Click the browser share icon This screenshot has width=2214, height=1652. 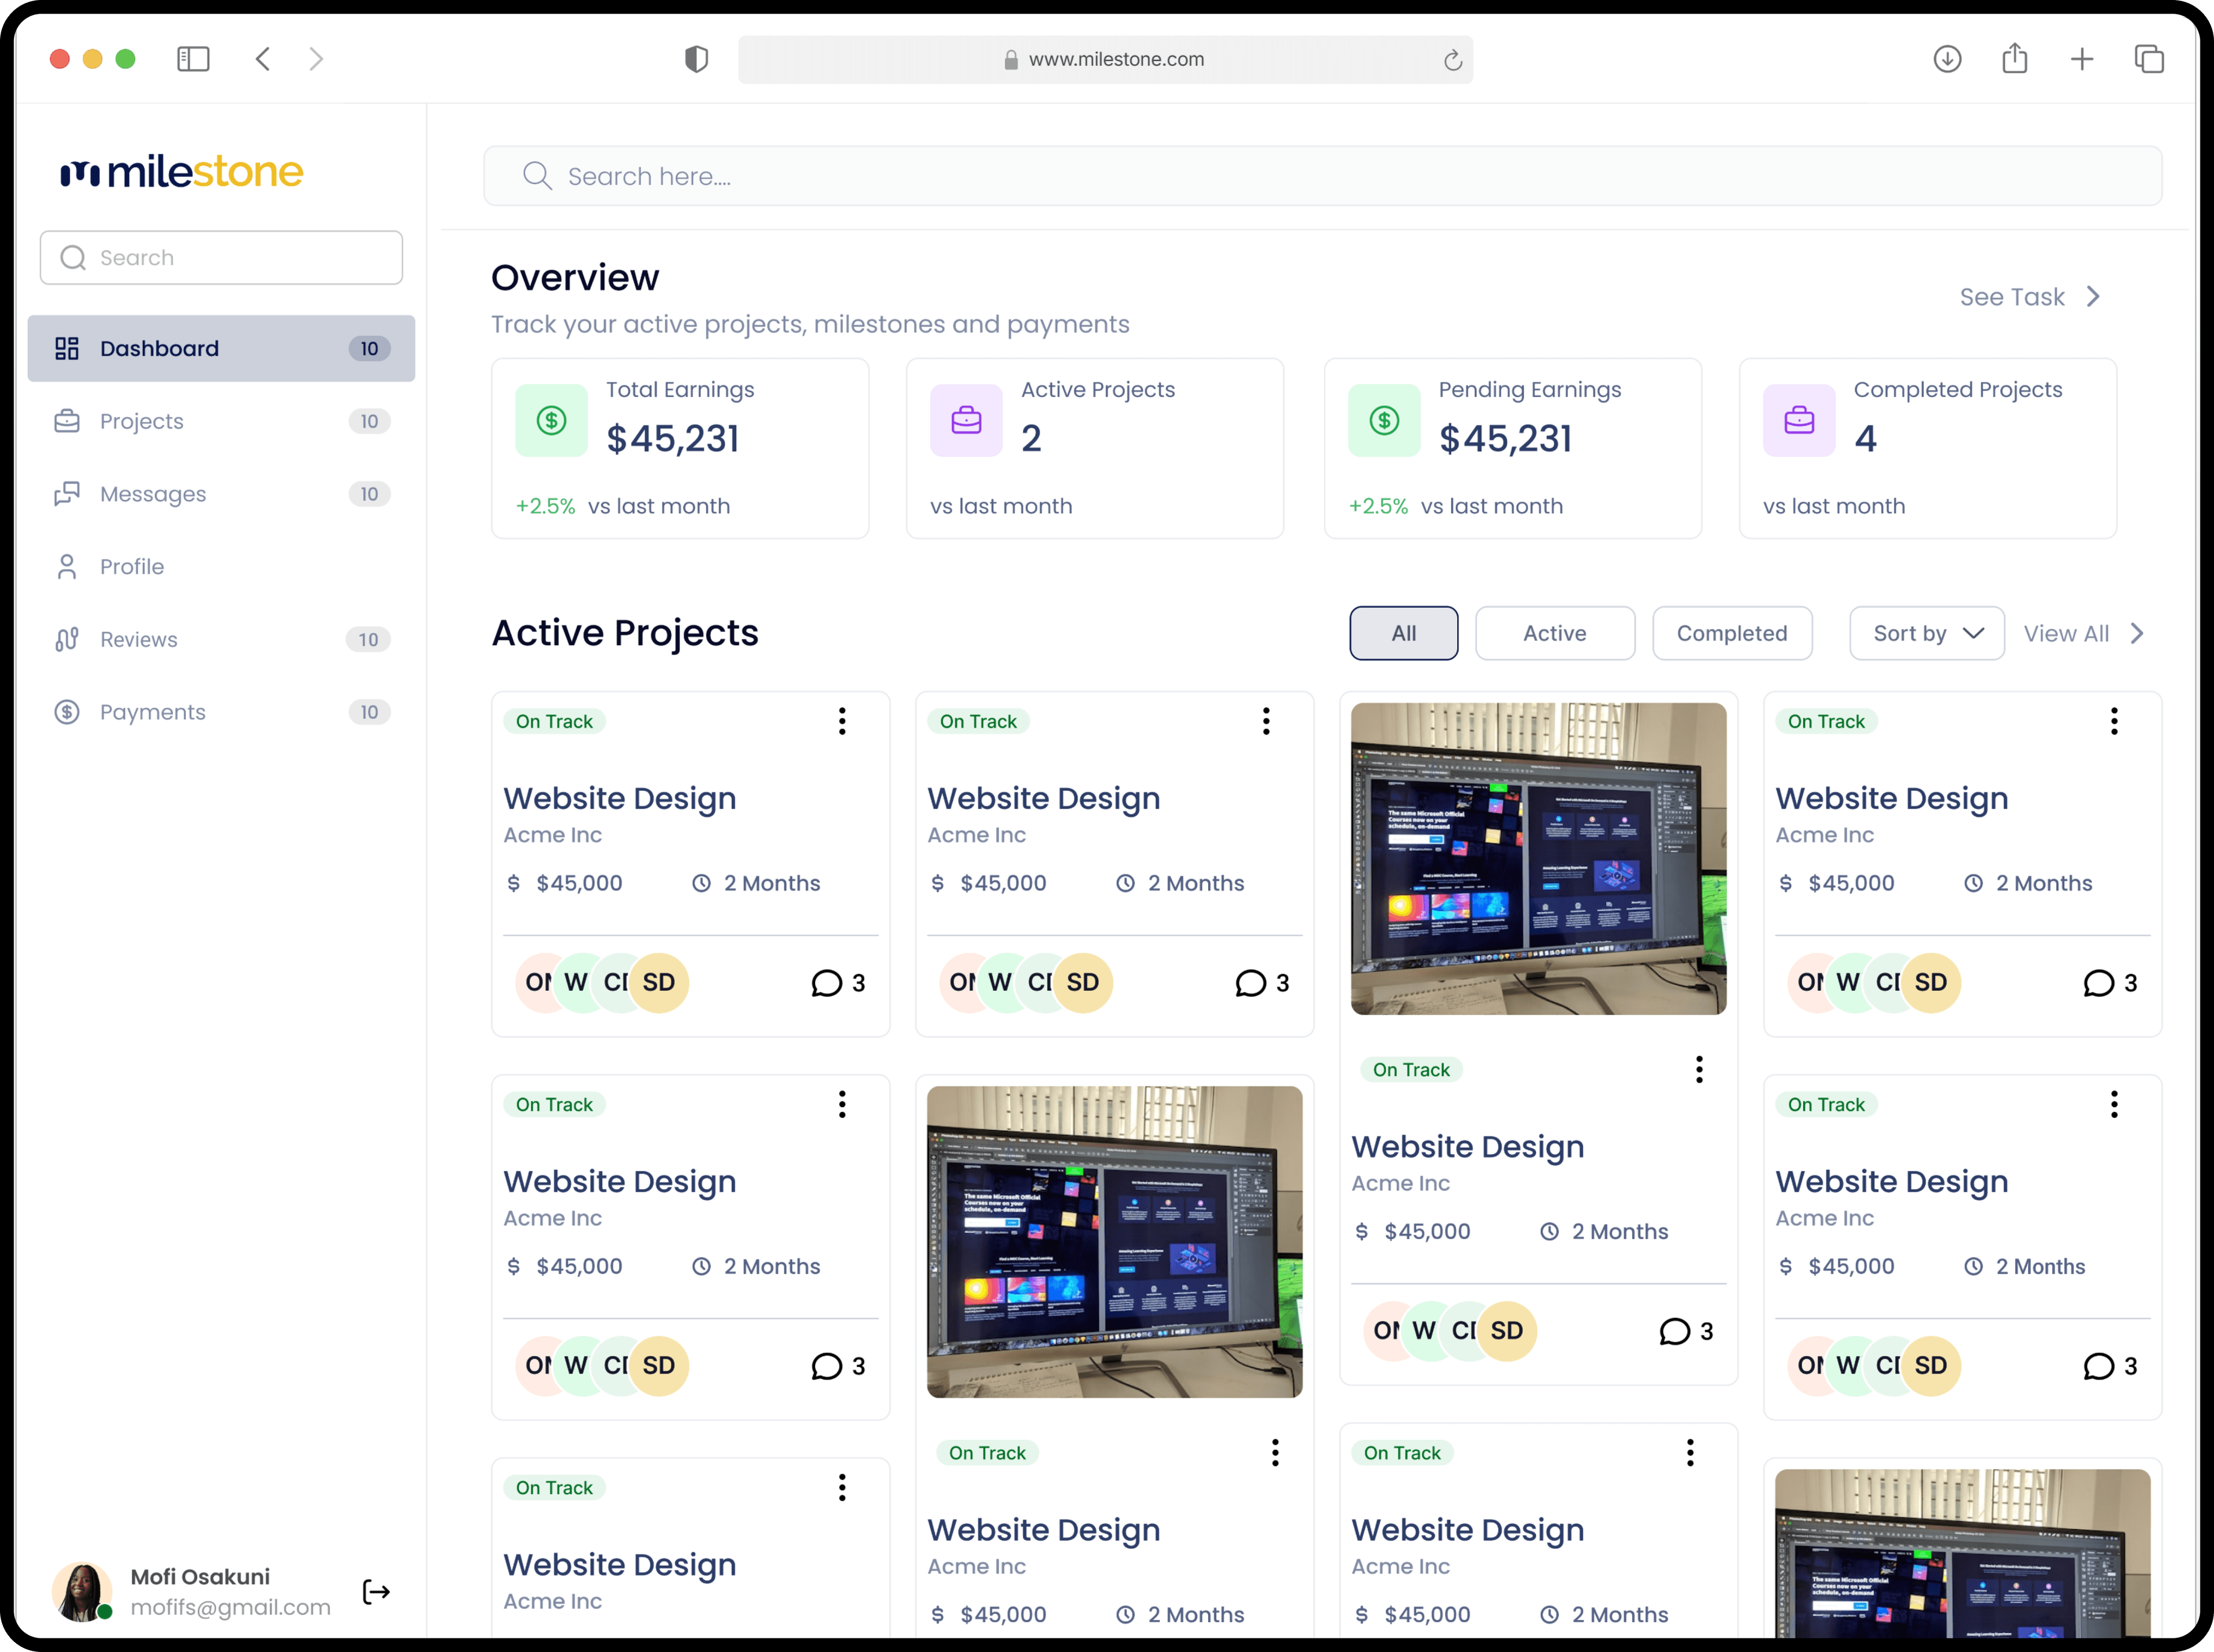click(x=2014, y=59)
